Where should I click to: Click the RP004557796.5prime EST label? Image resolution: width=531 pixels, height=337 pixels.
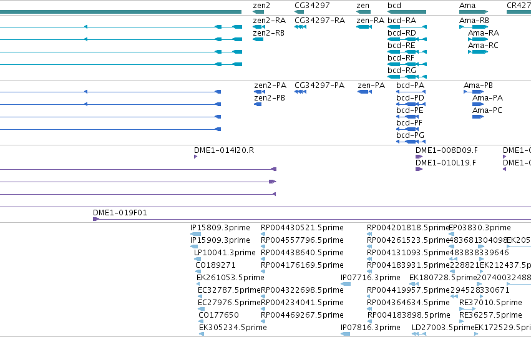click(302, 240)
